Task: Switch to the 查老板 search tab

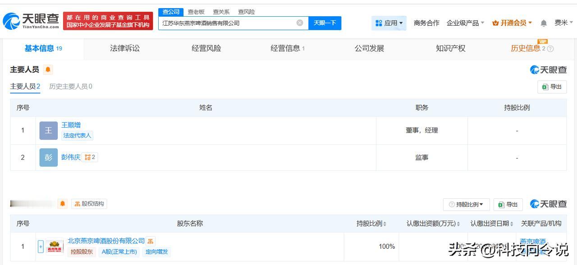Action: coord(196,12)
